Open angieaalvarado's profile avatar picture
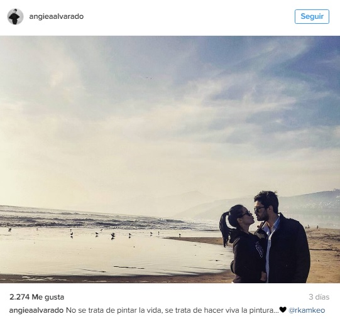Screen dimensions: 340x319 [15, 17]
